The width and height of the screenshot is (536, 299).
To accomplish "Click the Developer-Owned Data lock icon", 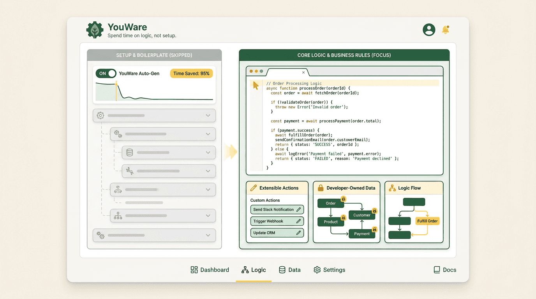I will [x=321, y=188].
